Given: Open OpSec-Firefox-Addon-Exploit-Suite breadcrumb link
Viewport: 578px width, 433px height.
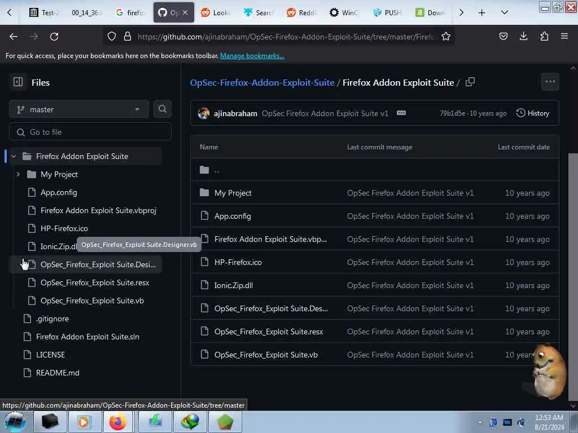Looking at the screenshot, I should click(262, 82).
